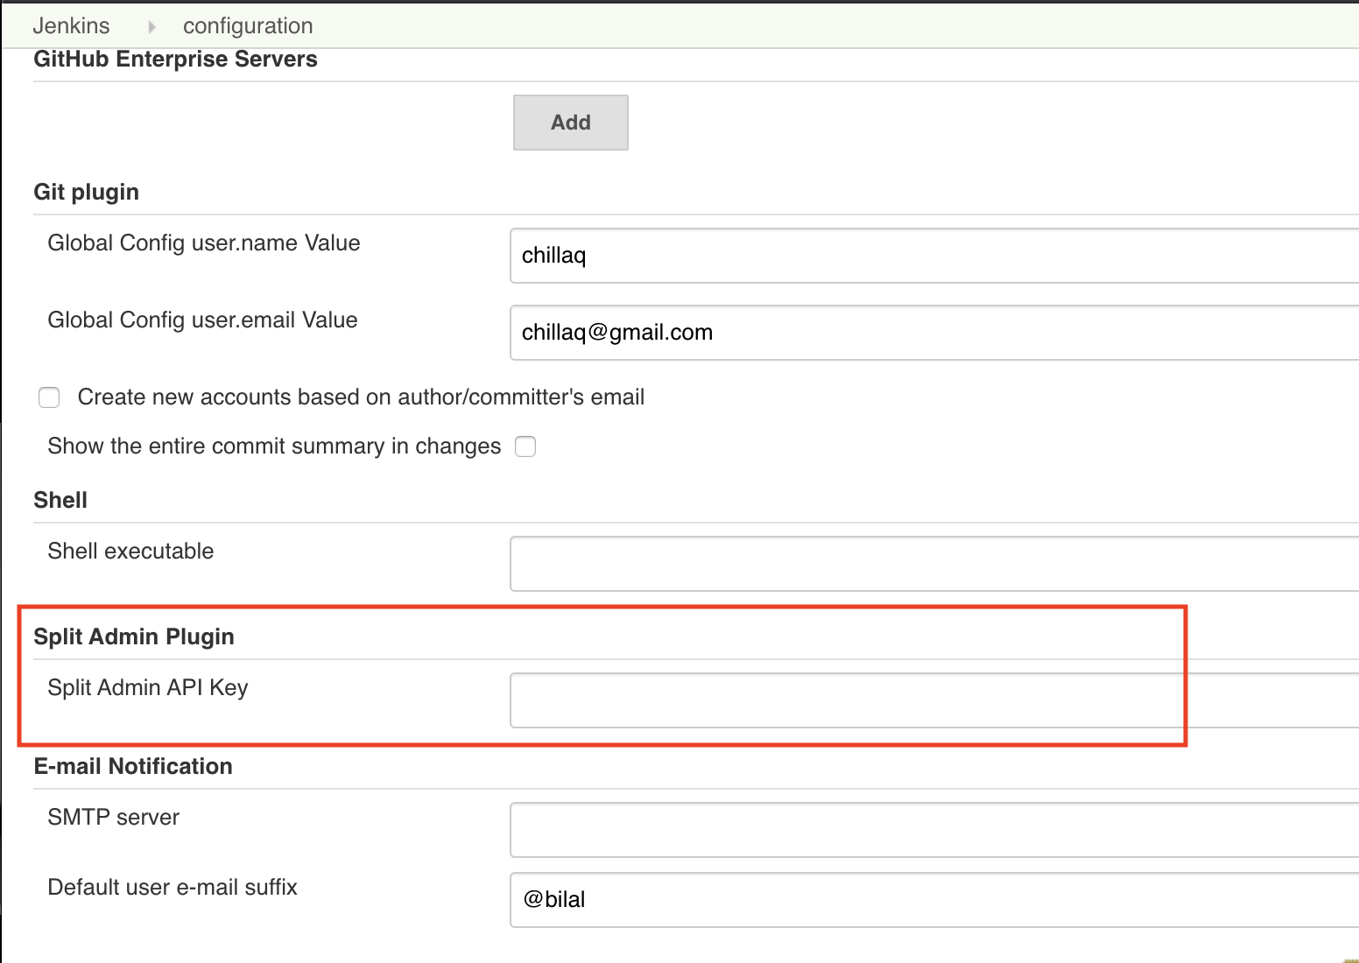Click the Git plugin section heading
The width and height of the screenshot is (1359, 963).
pos(86,193)
